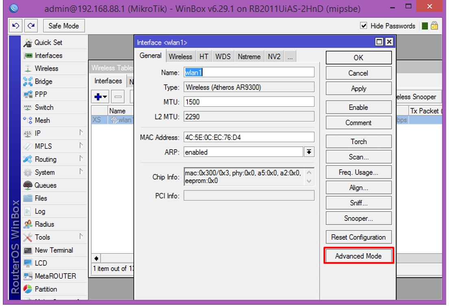Click the Advanced Mode button
Viewport: 449px width, 308px height.
[359, 256]
